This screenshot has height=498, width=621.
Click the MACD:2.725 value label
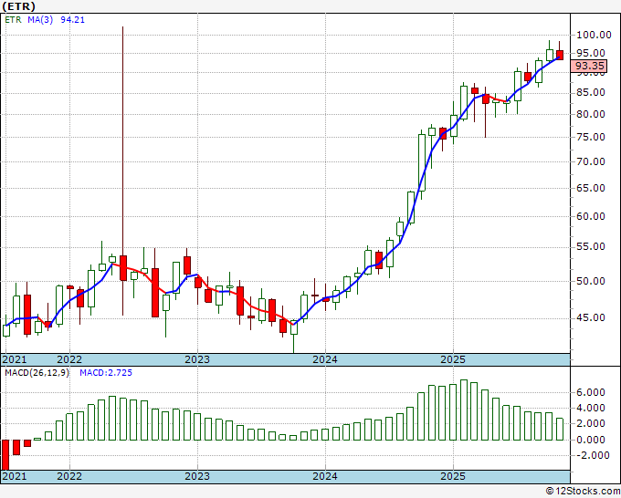(106, 373)
